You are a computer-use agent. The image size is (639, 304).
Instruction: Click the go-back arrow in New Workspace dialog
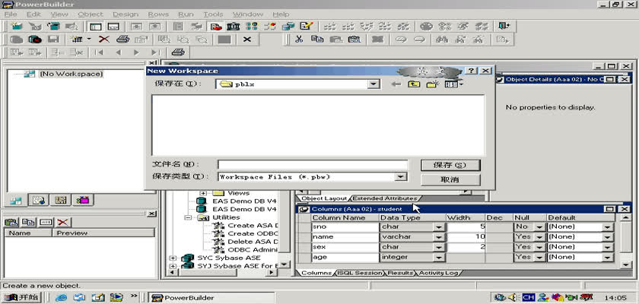pyautogui.click(x=396, y=84)
